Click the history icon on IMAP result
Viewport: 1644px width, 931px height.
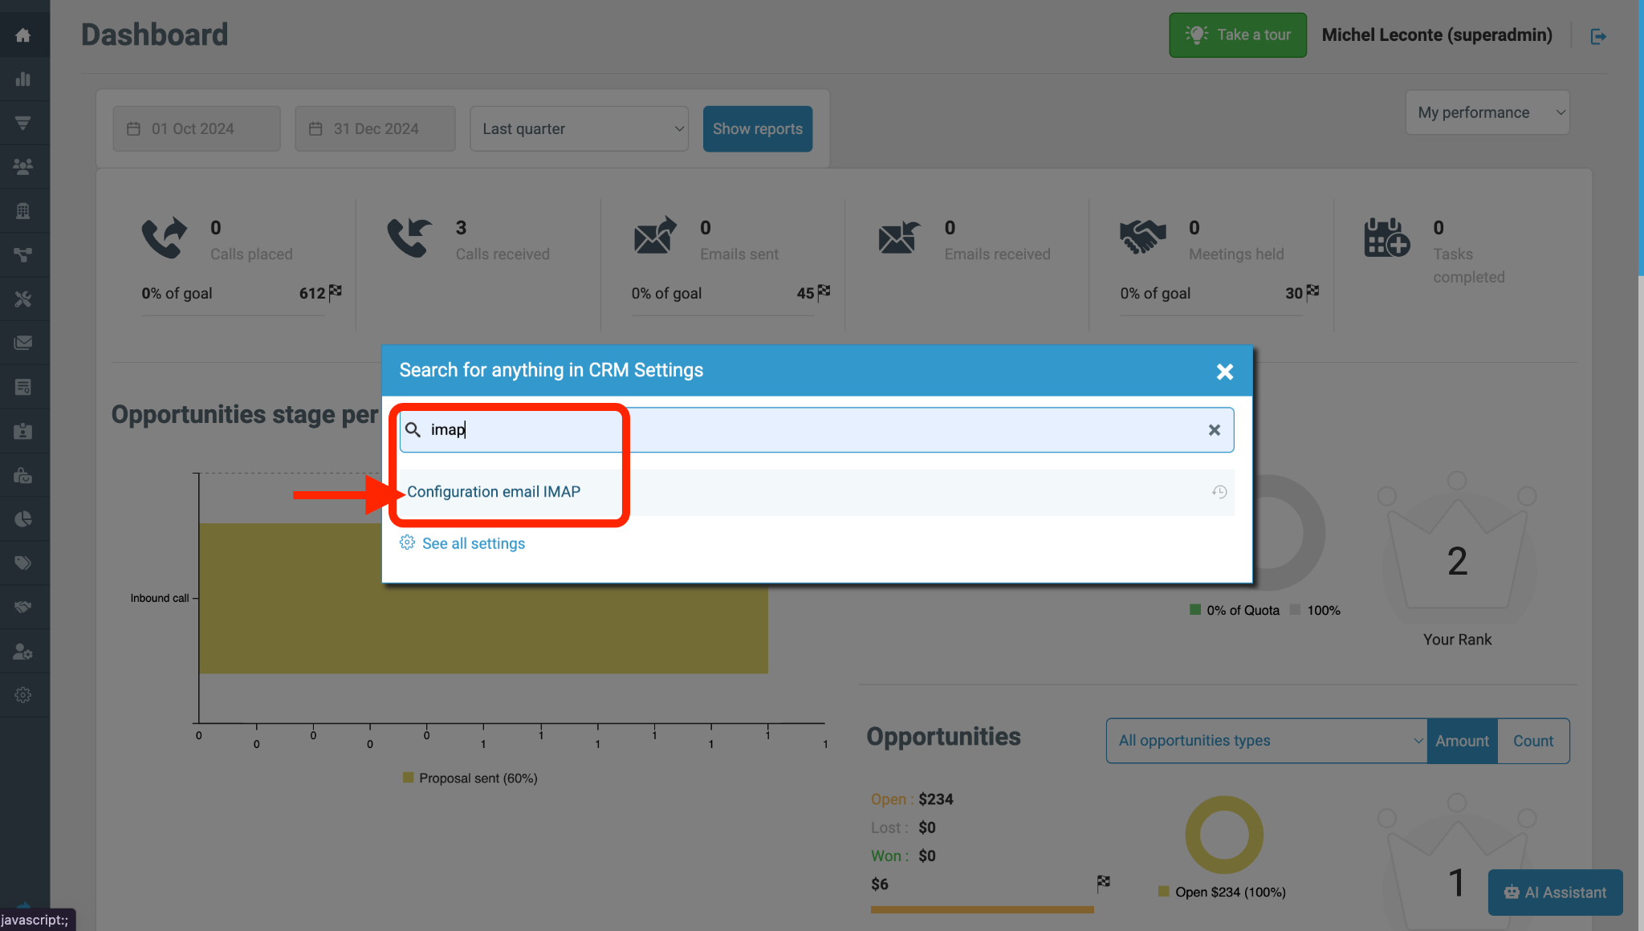tap(1219, 492)
